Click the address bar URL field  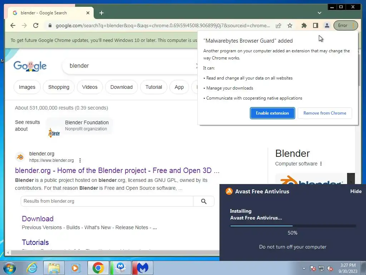pos(163,25)
